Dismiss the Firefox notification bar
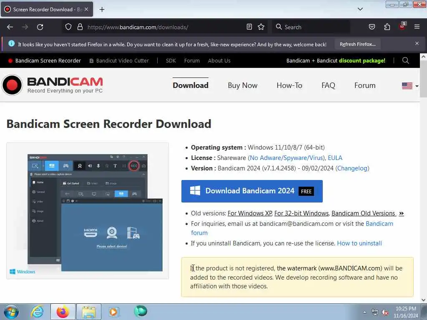 (417, 43)
